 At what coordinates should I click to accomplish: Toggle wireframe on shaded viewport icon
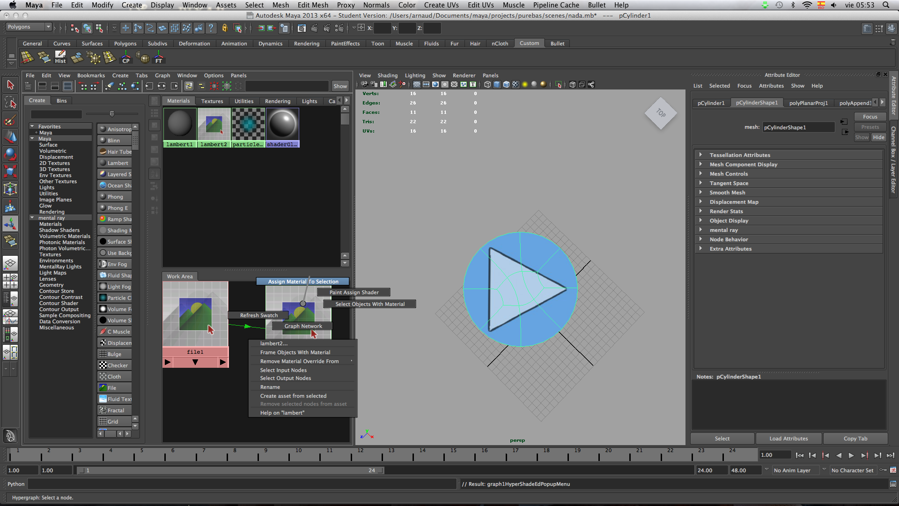pyautogui.click(x=506, y=85)
